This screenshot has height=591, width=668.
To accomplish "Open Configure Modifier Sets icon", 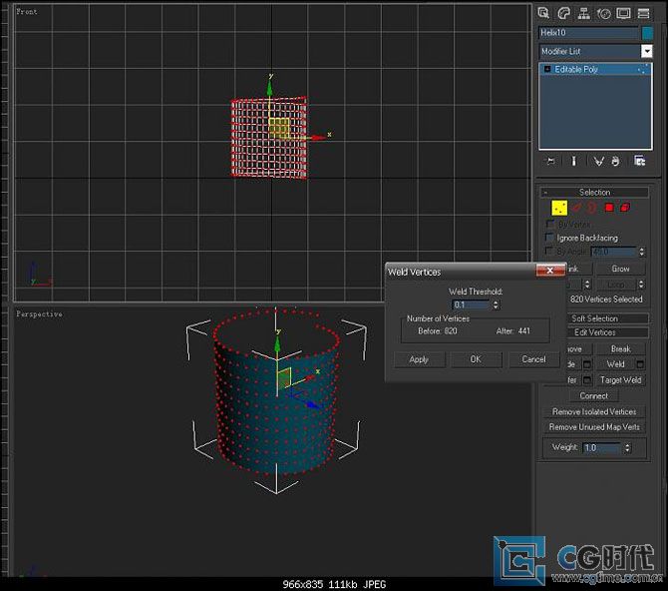I will pos(639,161).
